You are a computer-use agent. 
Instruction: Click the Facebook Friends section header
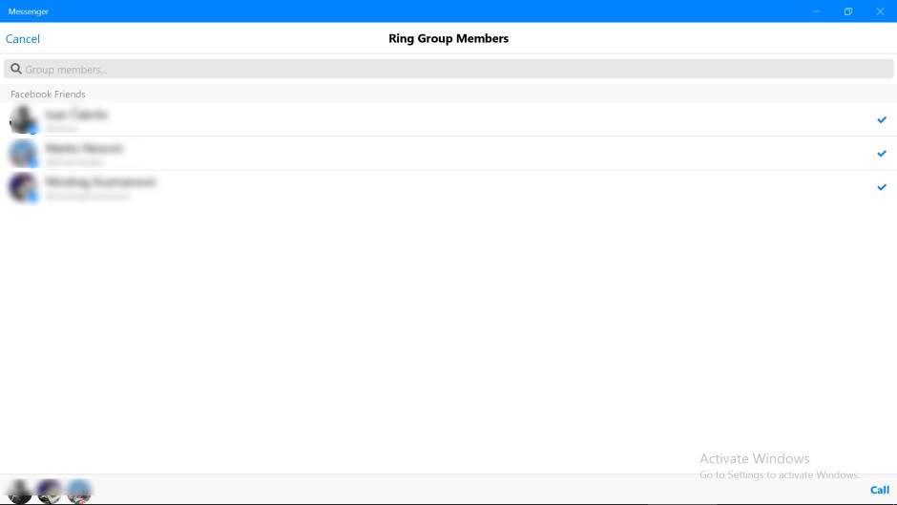(48, 95)
